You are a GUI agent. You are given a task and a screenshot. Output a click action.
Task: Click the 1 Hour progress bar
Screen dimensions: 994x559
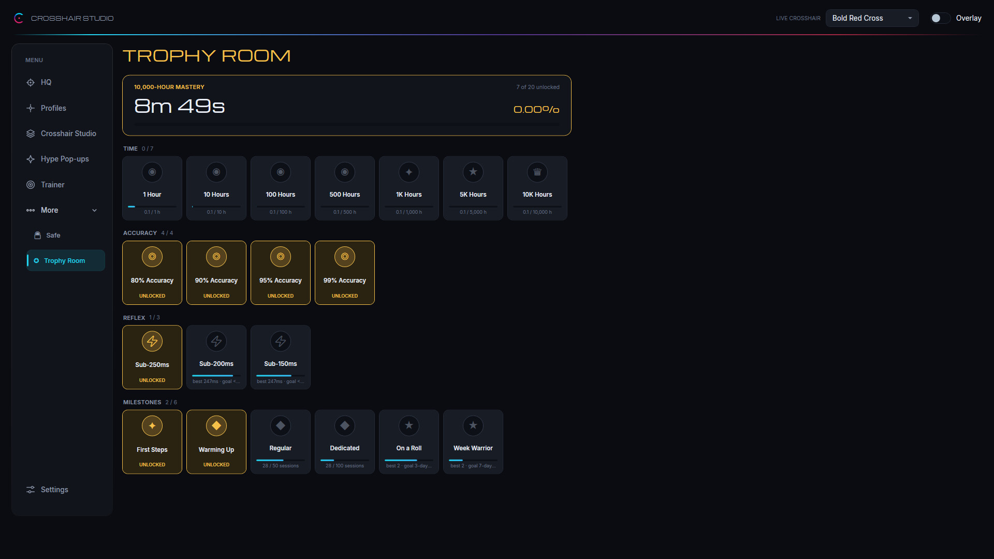click(152, 207)
